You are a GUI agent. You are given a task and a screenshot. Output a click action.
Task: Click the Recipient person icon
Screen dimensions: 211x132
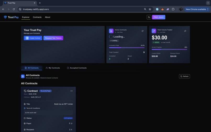click(x=25, y=130)
